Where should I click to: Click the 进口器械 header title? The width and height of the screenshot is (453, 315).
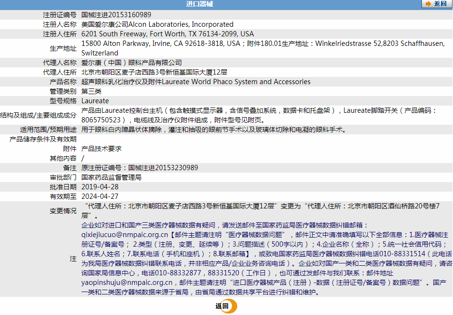point(199,4)
